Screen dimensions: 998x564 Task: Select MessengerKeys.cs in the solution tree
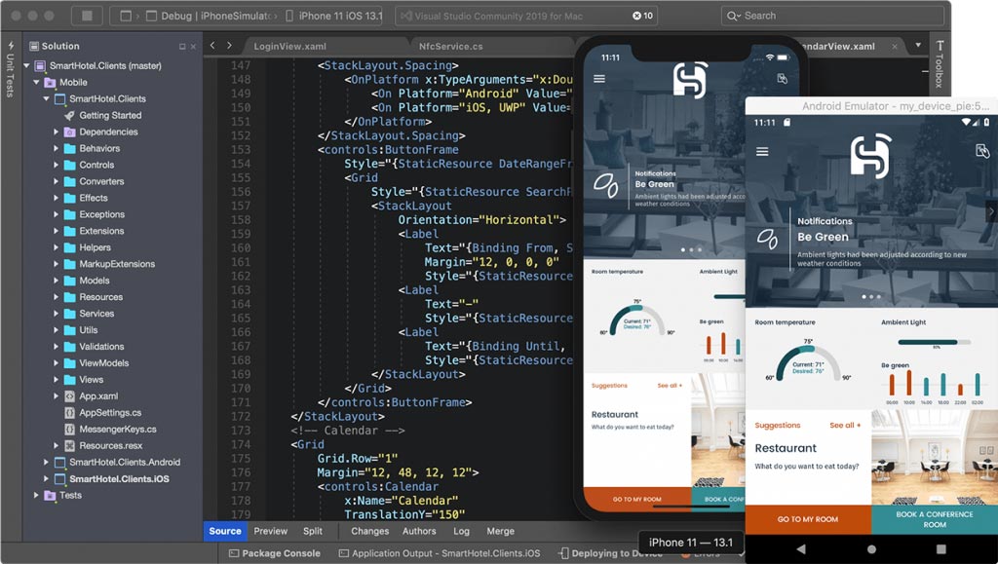117,430
